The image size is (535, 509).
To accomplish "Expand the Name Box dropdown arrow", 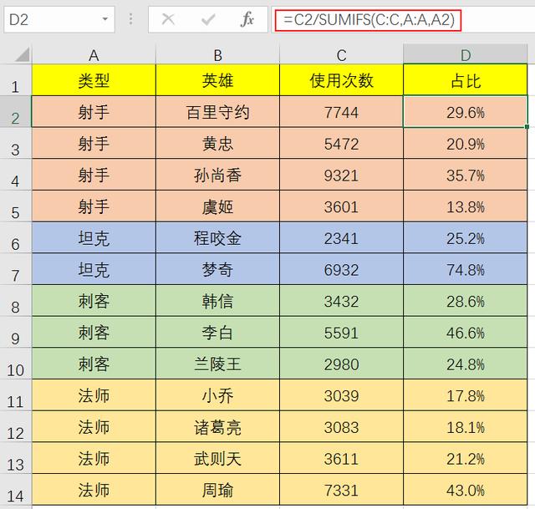I will click(105, 19).
